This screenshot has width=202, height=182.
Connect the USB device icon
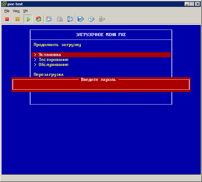coord(102,19)
